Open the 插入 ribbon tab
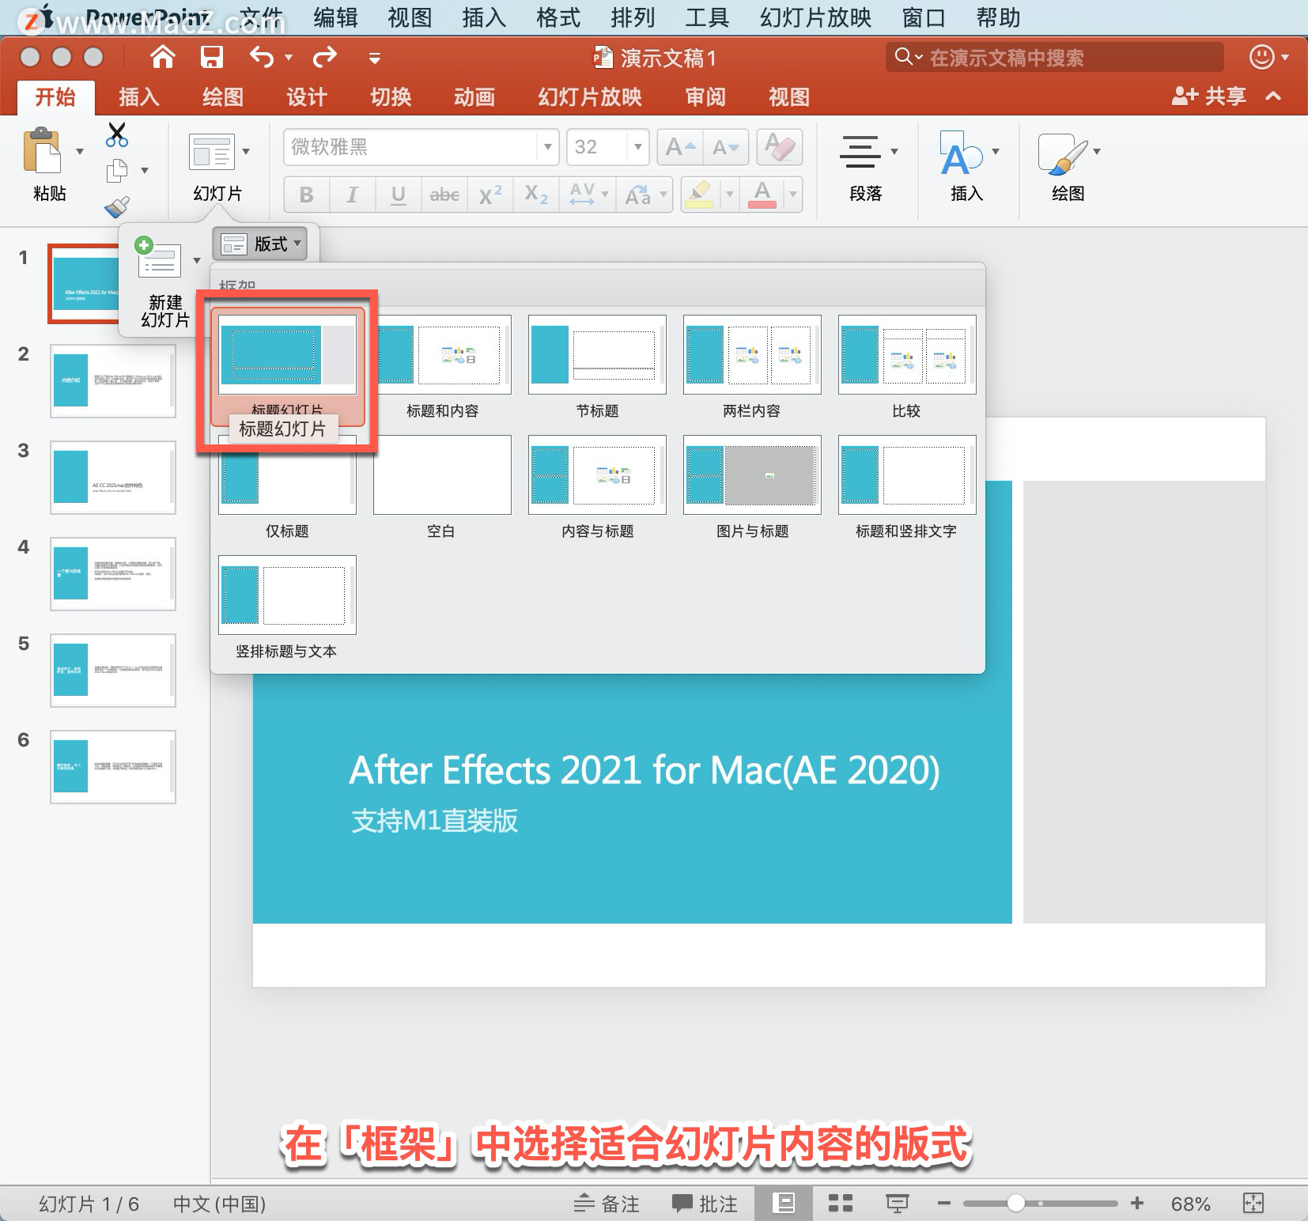Image resolution: width=1308 pixels, height=1221 pixels. click(139, 96)
